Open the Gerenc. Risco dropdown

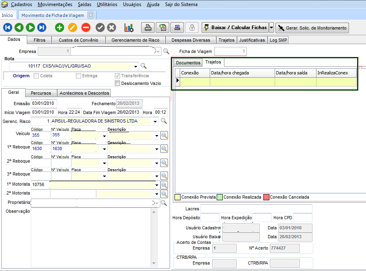(156, 121)
